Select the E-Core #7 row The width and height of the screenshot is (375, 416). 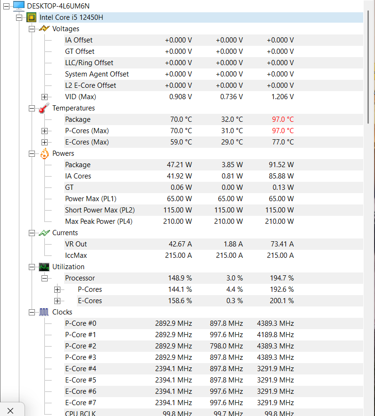[x=213, y=403]
